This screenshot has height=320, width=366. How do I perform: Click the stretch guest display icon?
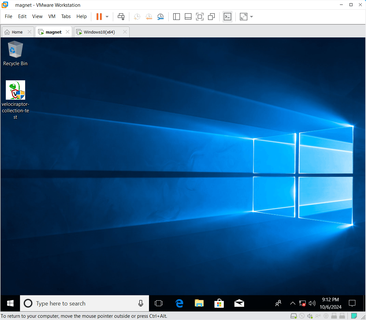[243, 16]
